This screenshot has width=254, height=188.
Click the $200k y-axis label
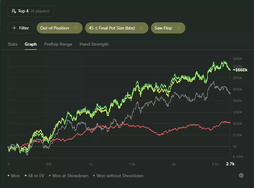tap(238, 123)
